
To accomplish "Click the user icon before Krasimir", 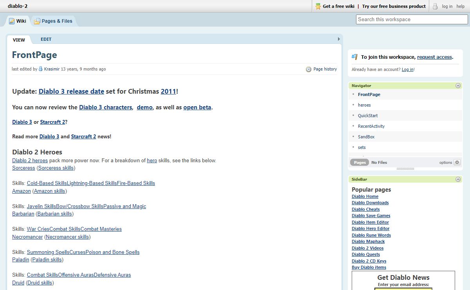I will (x=41, y=69).
